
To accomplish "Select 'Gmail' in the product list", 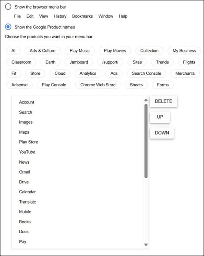I will [x=78, y=172].
